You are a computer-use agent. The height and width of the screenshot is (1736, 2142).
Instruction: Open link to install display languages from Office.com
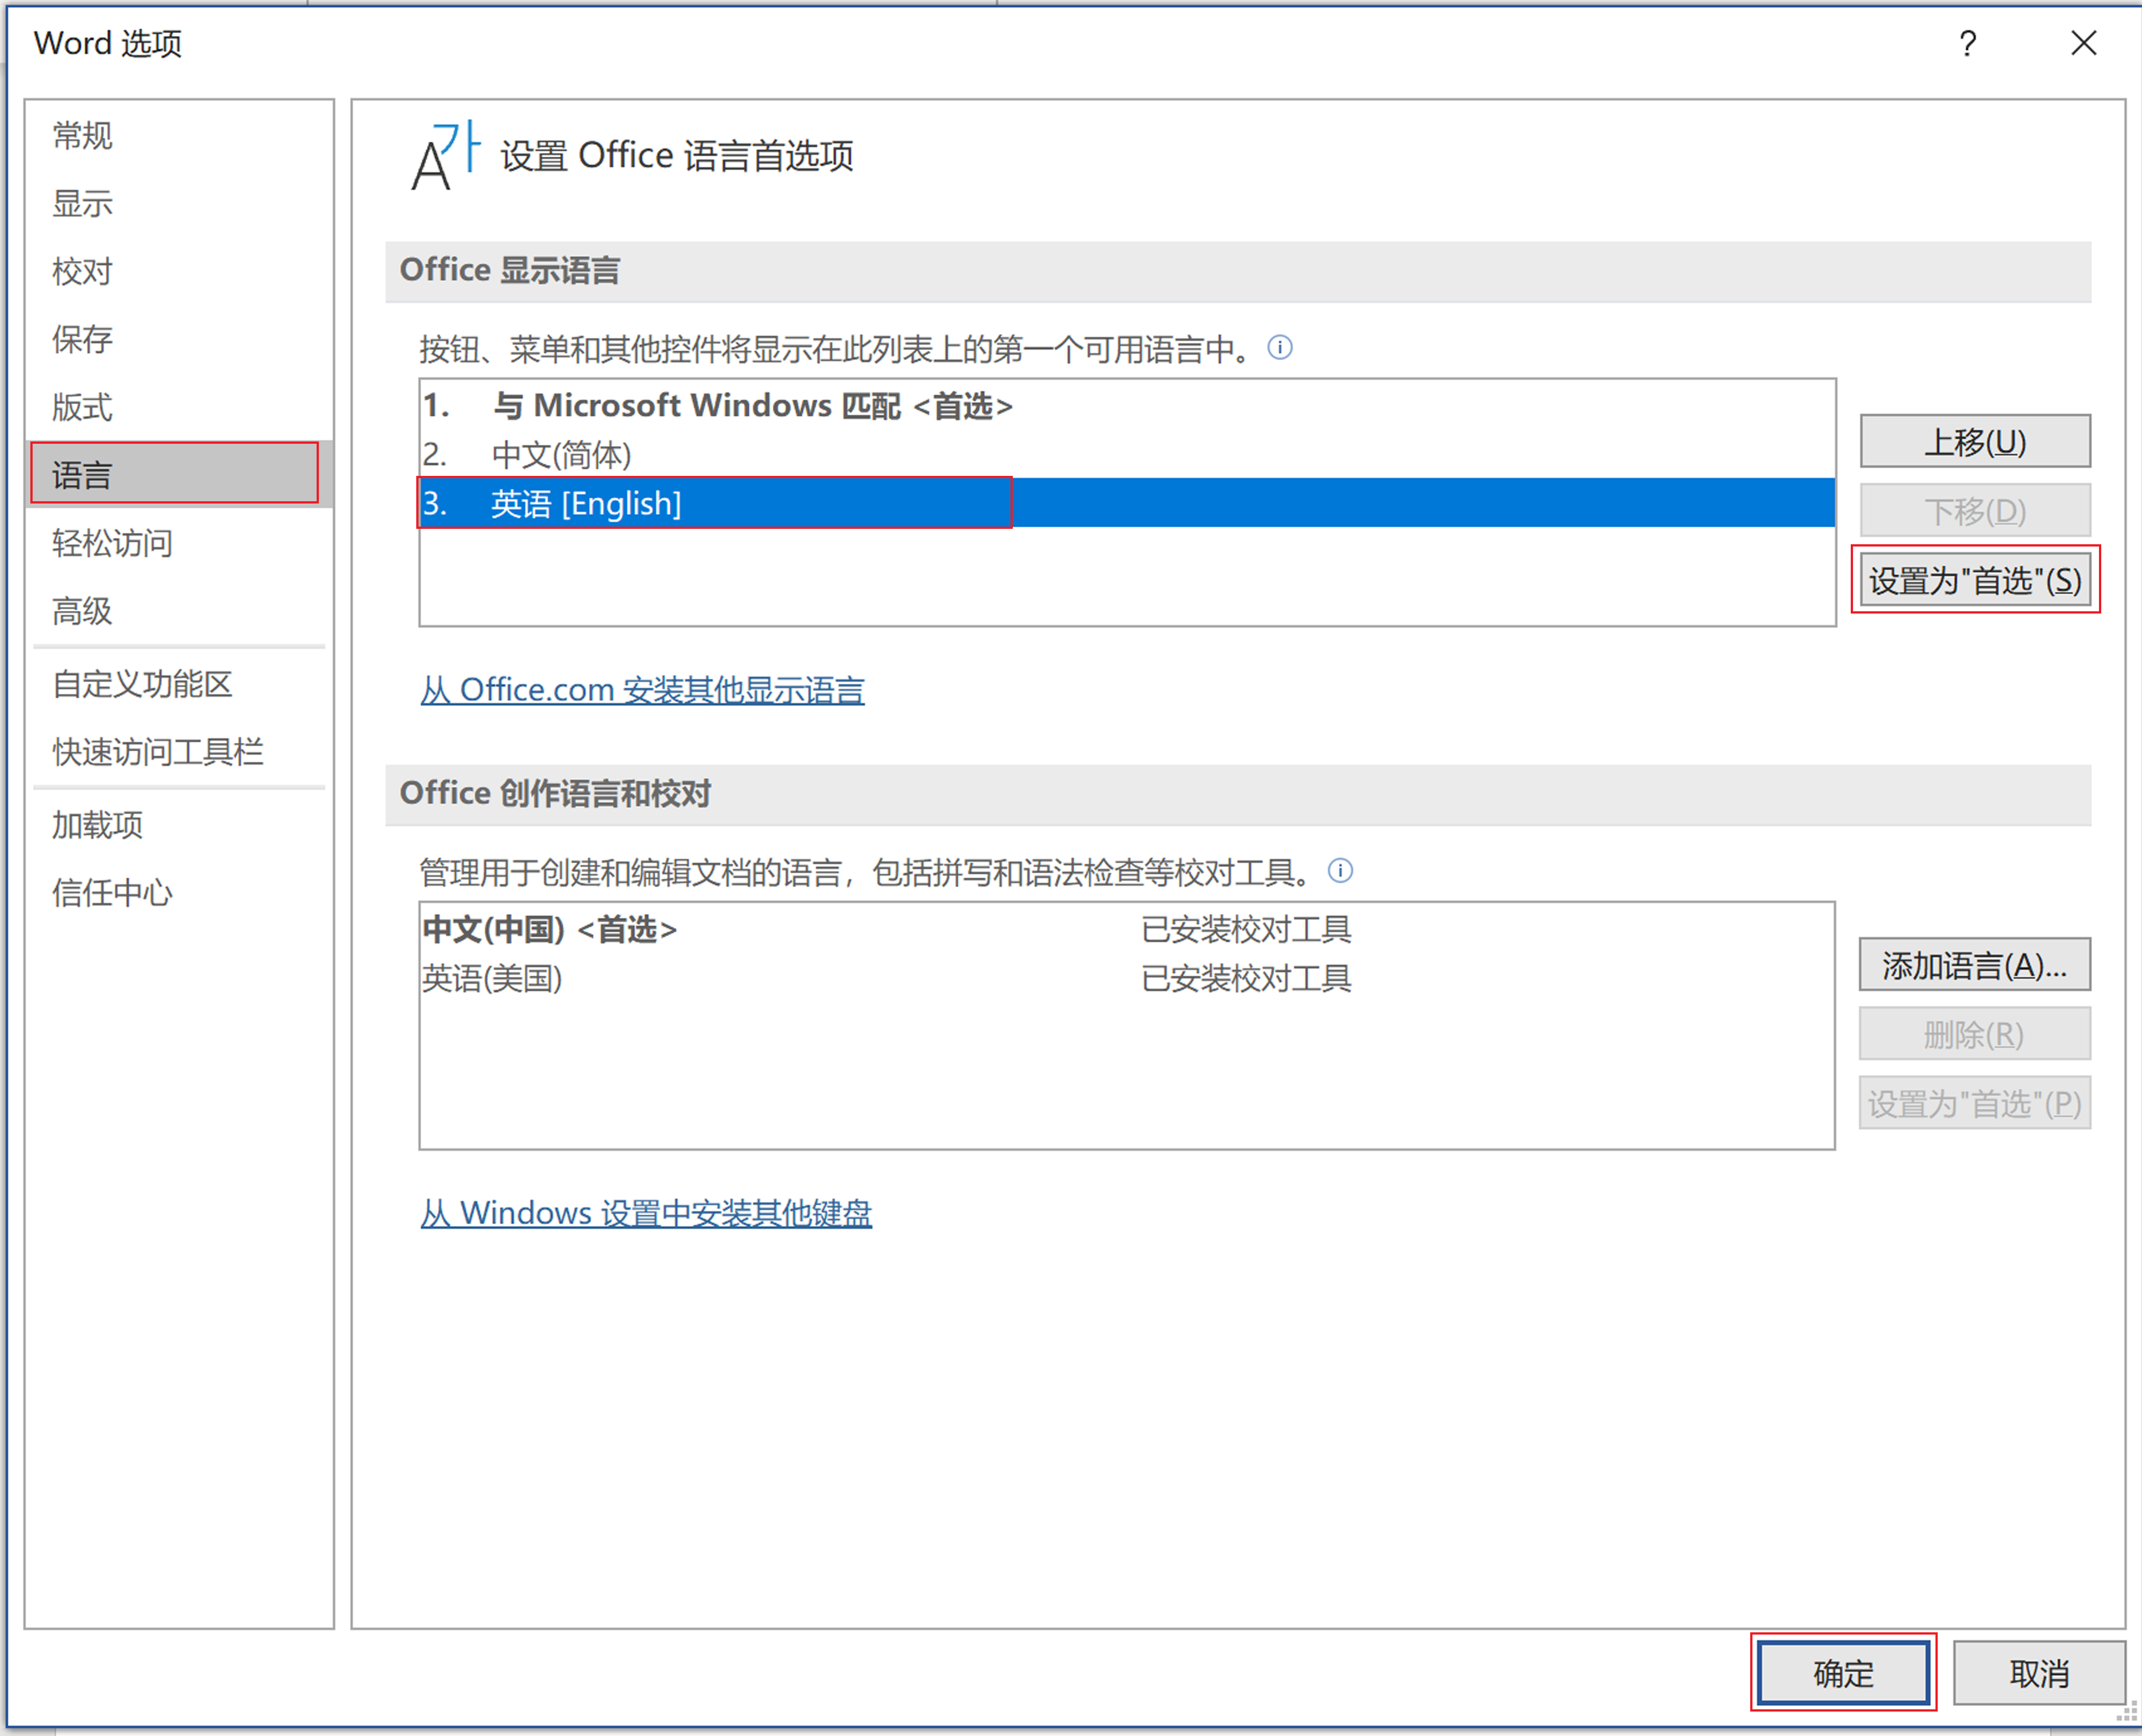tap(642, 690)
